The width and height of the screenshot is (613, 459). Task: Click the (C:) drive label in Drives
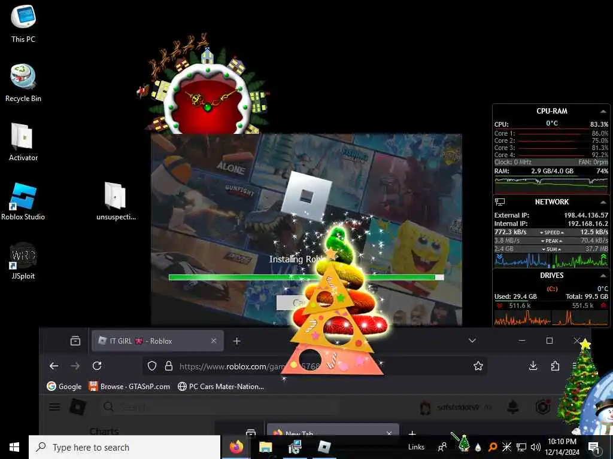click(x=551, y=289)
